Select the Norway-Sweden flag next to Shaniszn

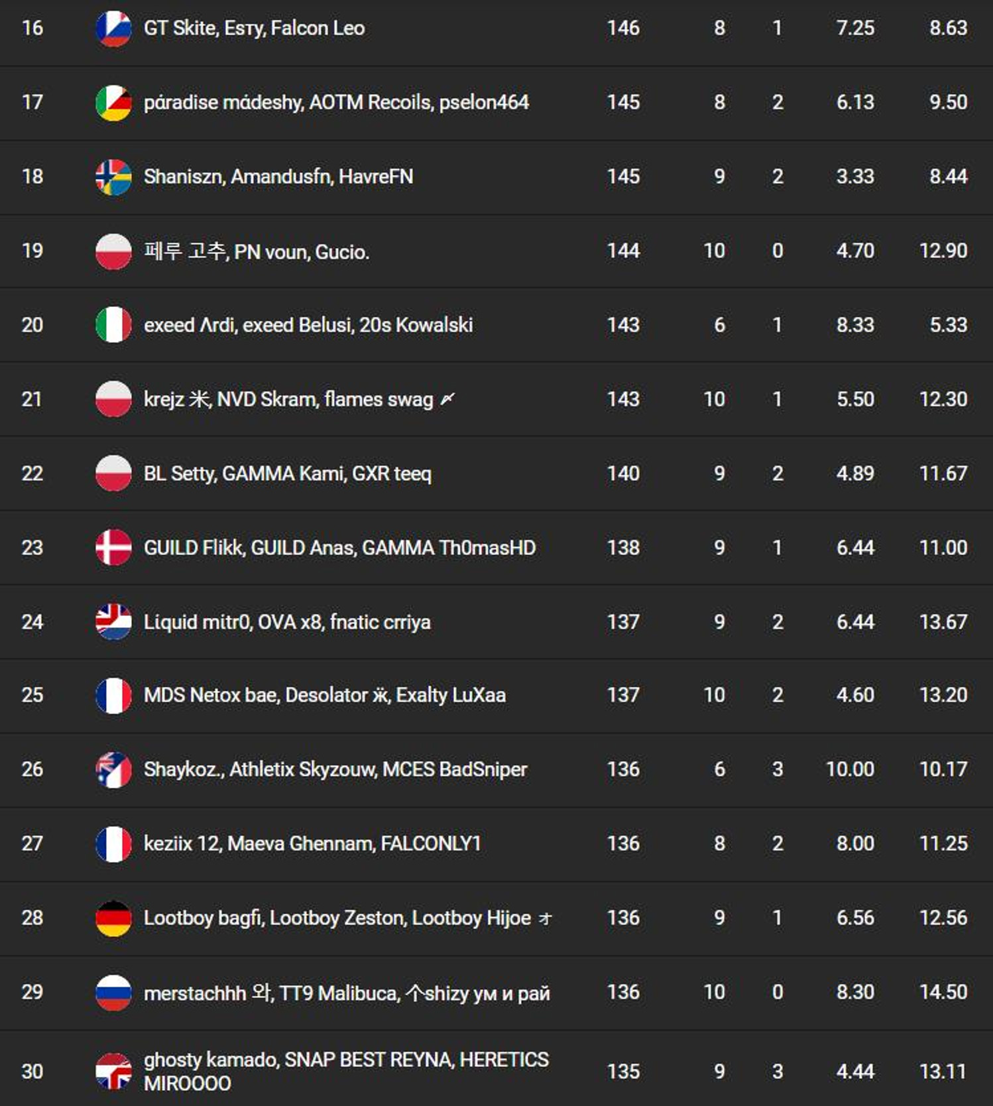pyautogui.click(x=113, y=177)
